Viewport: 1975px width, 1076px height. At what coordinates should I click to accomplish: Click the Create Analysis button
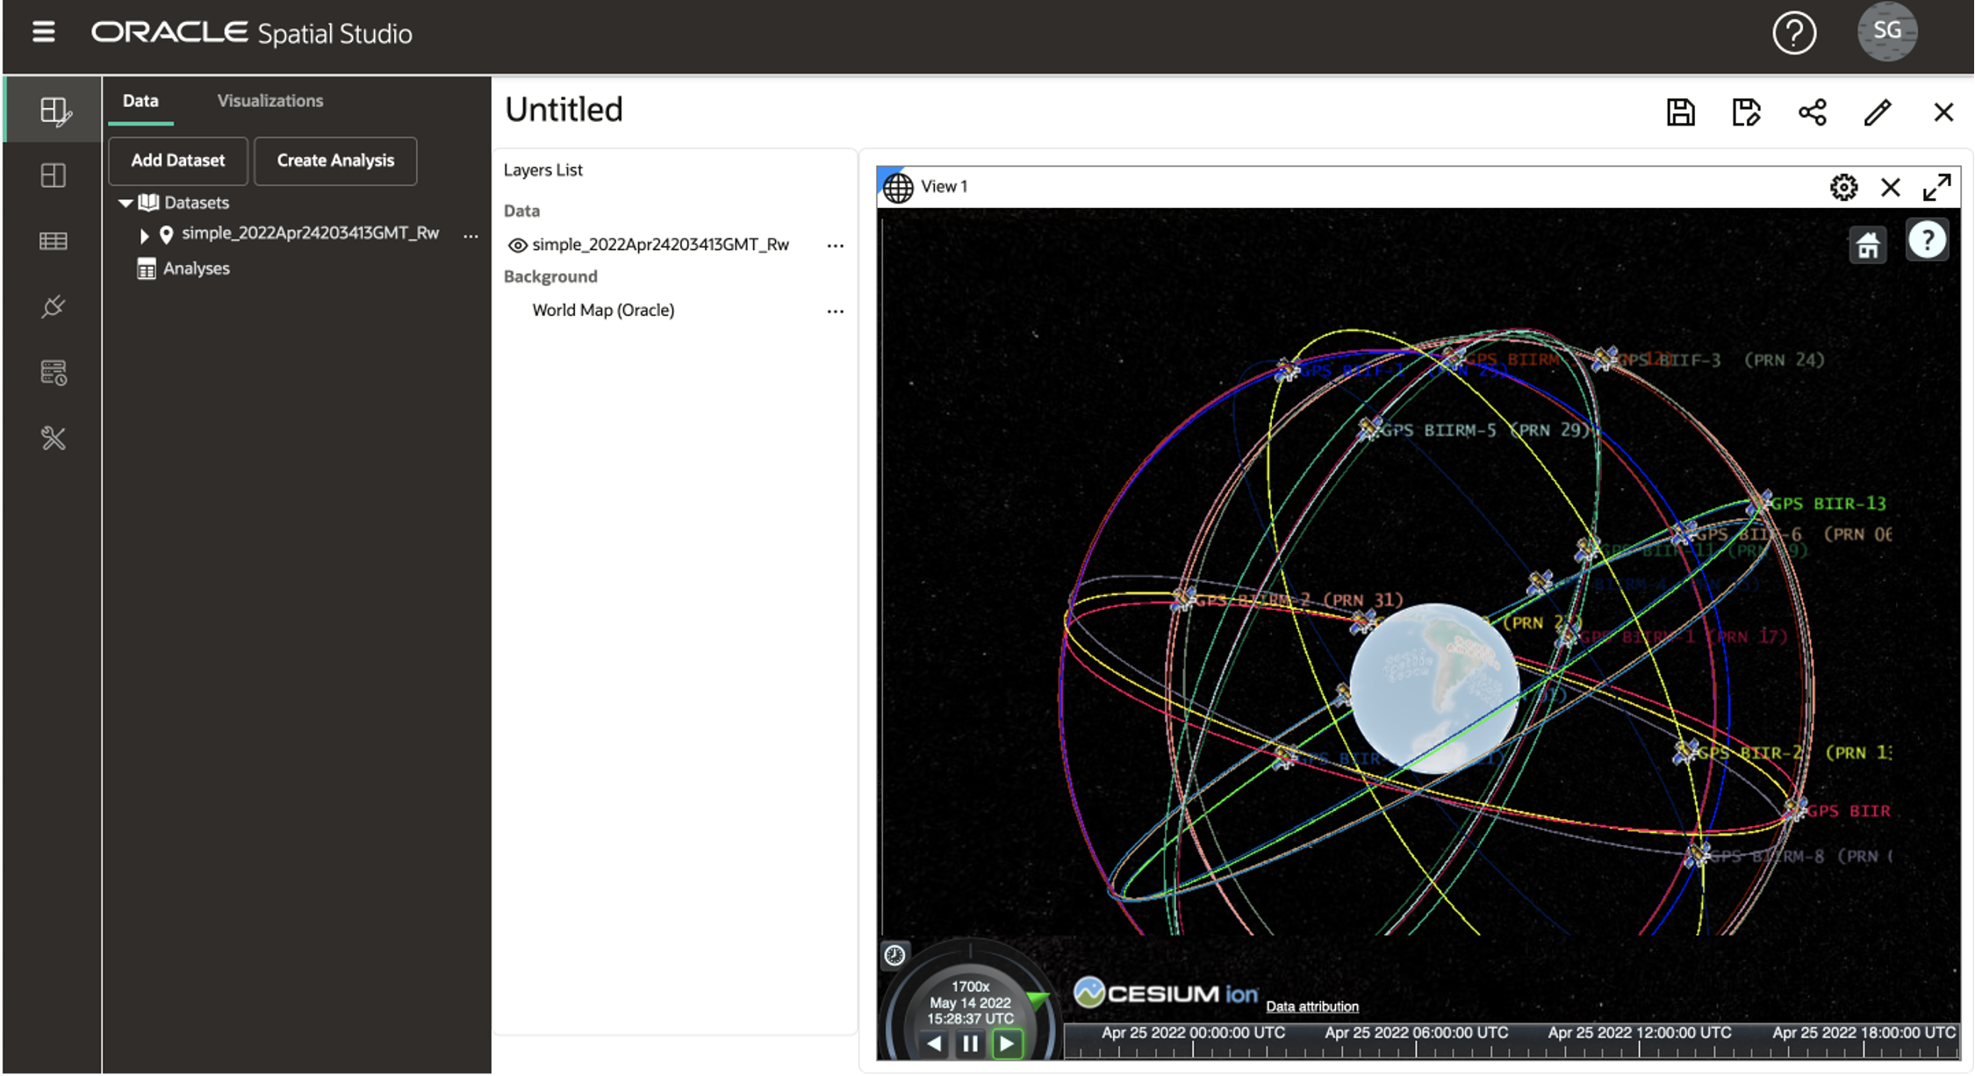(335, 161)
